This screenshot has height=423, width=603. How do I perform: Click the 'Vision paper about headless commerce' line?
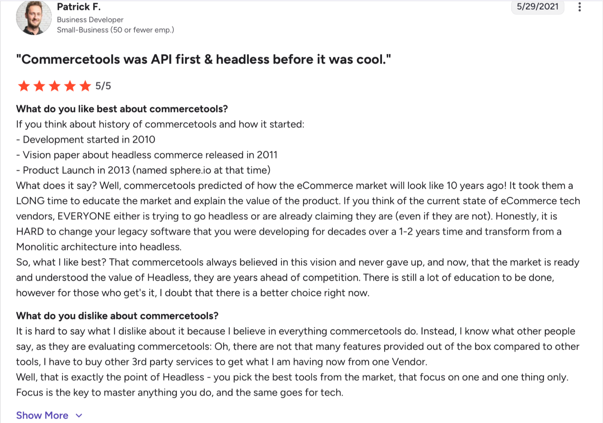click(147, 155)
